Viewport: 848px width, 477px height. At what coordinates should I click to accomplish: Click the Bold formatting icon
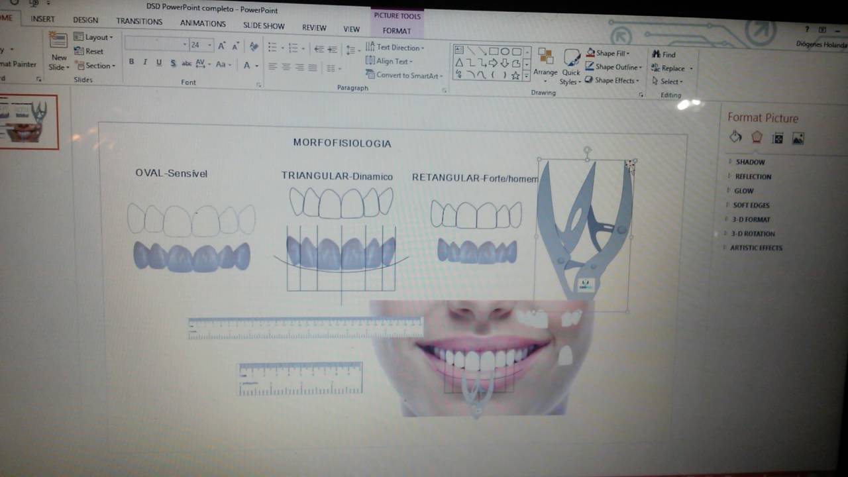(x=131, y=62)
